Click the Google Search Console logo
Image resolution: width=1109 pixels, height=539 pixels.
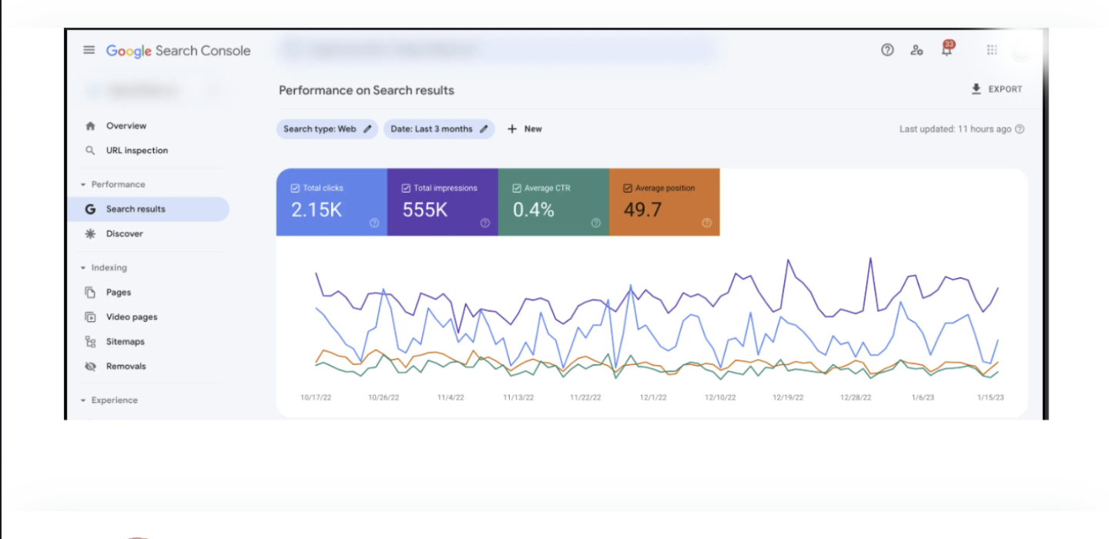[x=178, y=51]
